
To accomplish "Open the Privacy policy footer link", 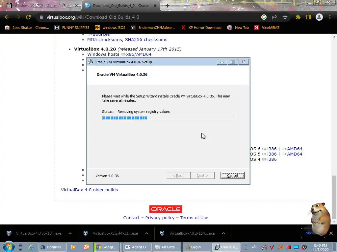I will [x=160, y=218].
